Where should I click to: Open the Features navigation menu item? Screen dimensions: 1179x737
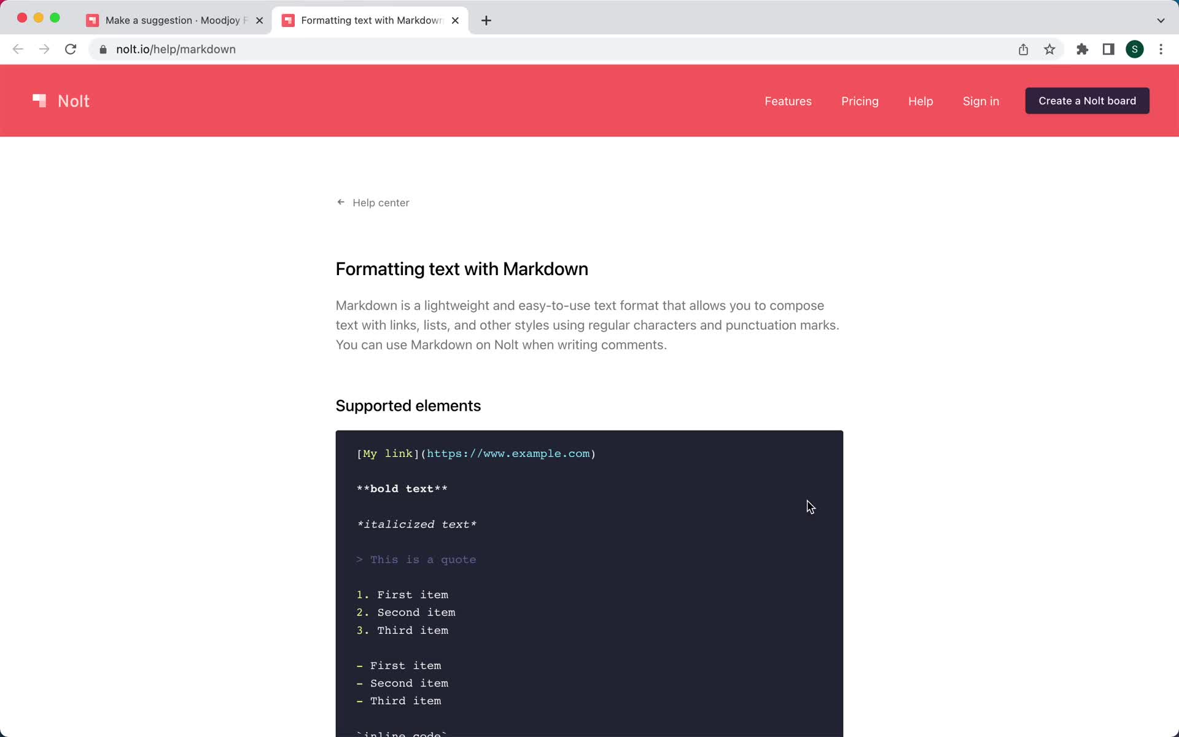[788, 101]
